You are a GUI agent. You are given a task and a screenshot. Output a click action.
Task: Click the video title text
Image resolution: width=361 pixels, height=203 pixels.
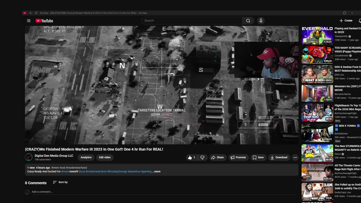[x=94, y=149]
